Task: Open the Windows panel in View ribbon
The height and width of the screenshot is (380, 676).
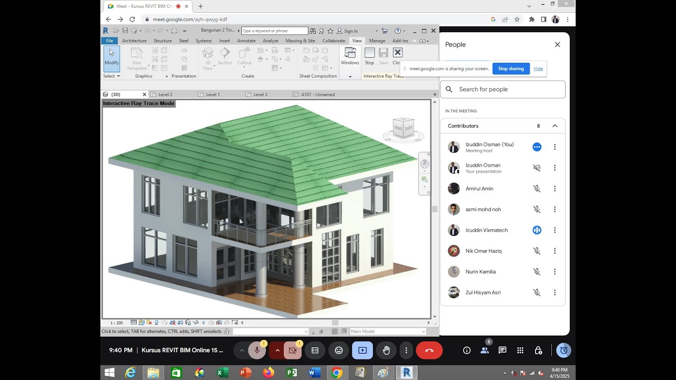Action: pos(350,56)
